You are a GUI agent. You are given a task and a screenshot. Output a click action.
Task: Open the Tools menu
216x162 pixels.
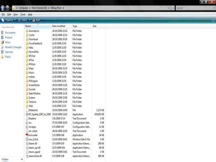23,15
